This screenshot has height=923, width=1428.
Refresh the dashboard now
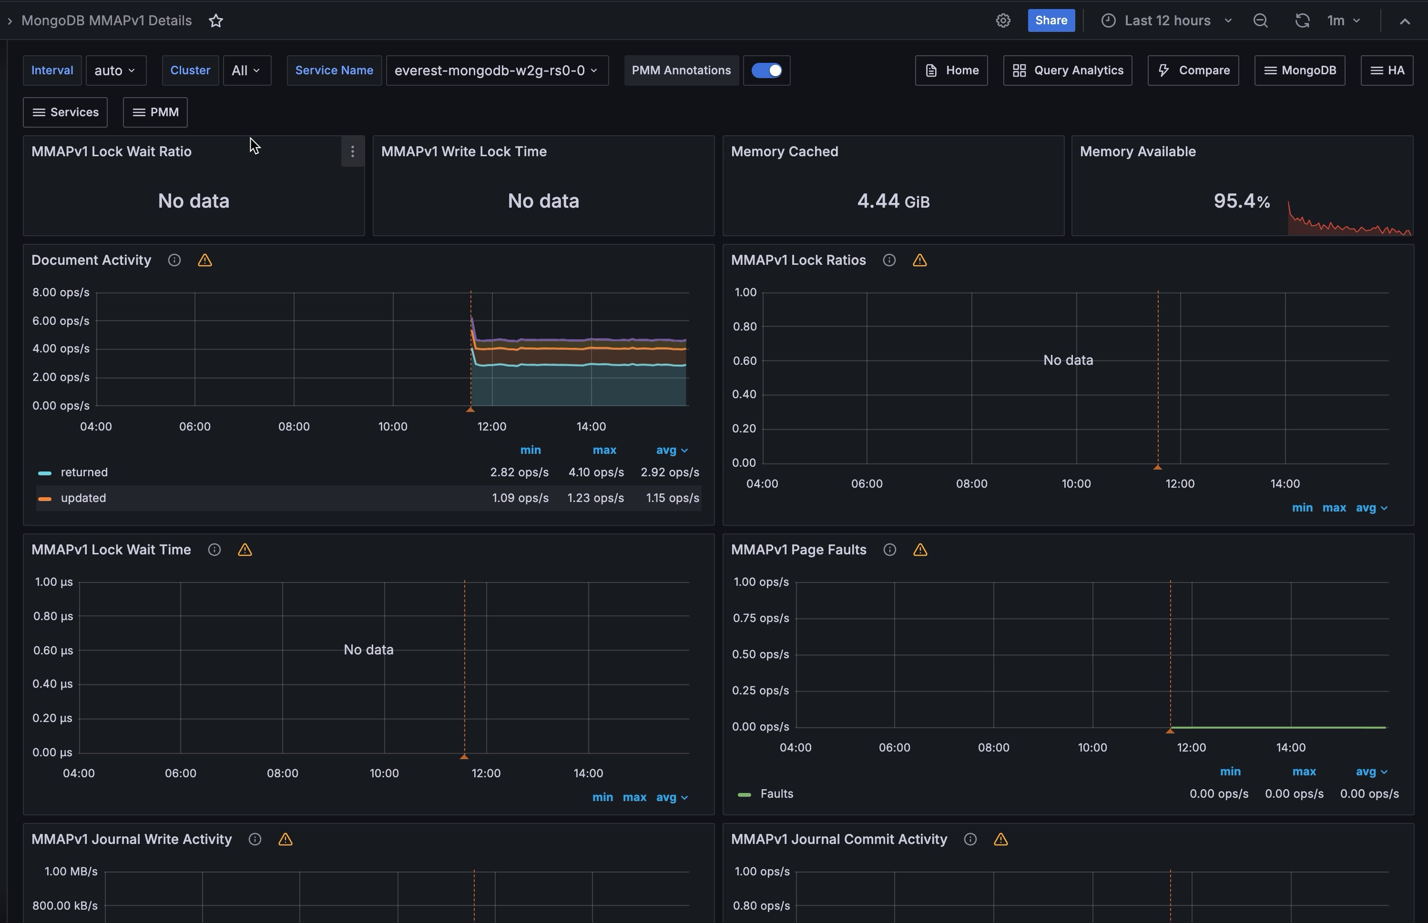tap(1301, 21)
